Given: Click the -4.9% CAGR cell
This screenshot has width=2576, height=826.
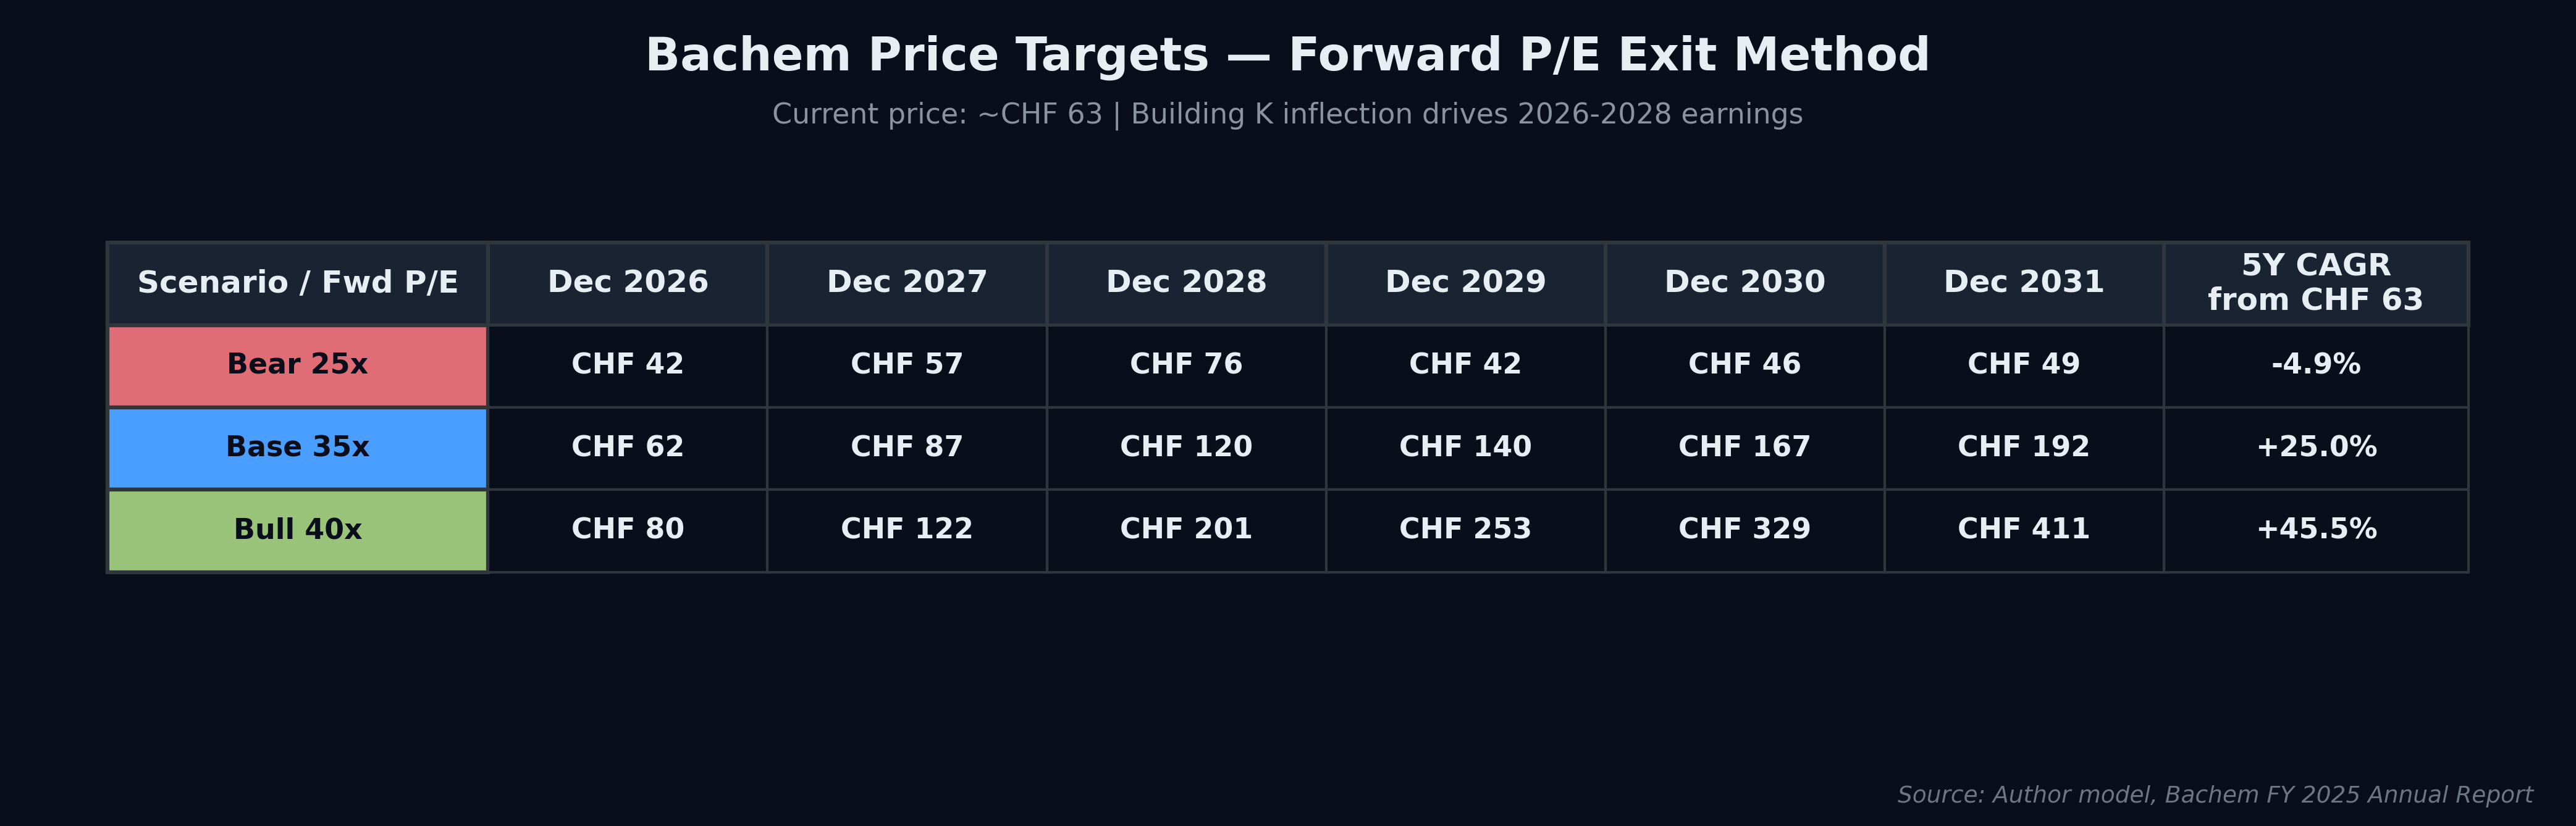Looking at the screenshot, I should coord(2316,365).
